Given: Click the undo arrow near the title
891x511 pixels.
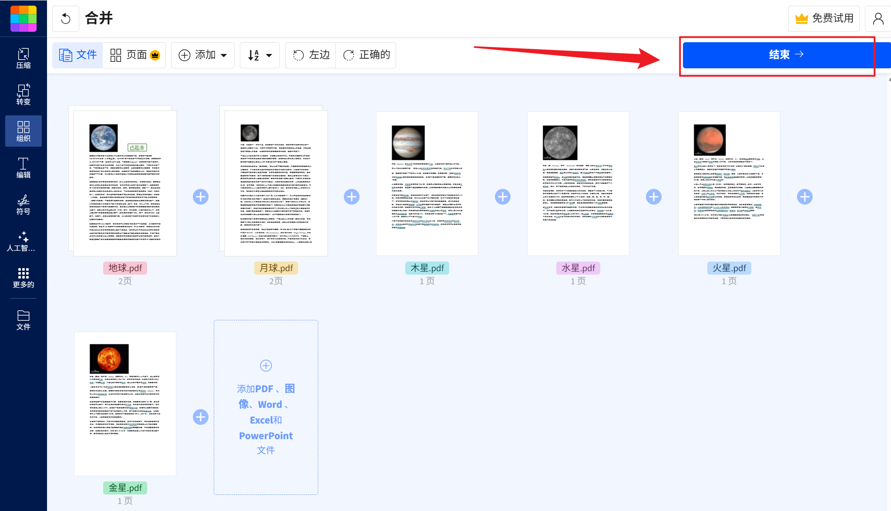Looking at the screenshot, I should 66,18.
